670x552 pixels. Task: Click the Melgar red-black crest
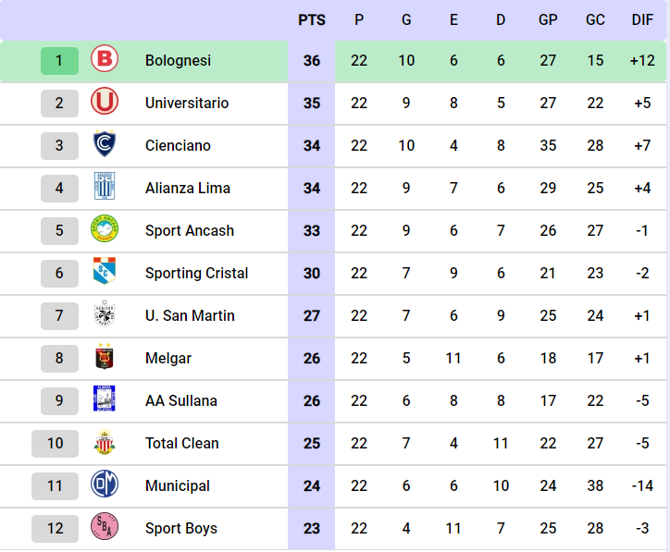(x=105, y=358)
